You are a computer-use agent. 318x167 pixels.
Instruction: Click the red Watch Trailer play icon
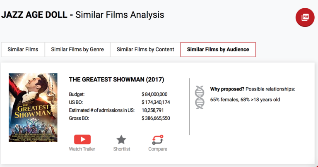82,139
